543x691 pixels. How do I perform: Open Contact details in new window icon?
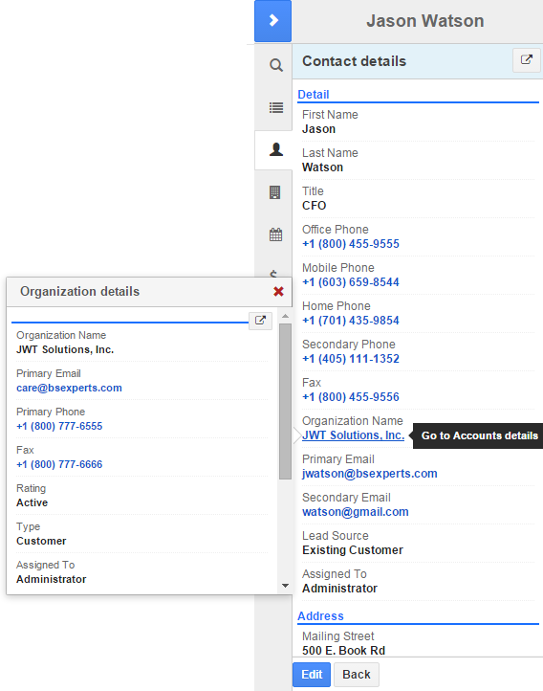(527, 60)
